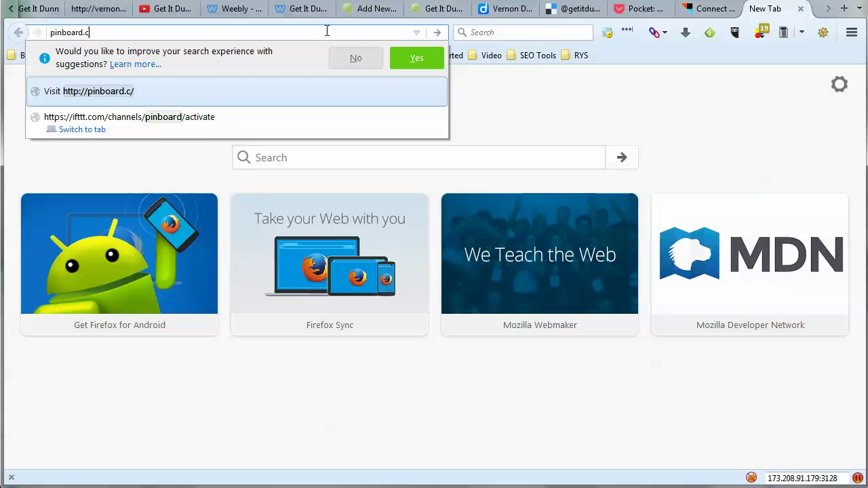Switch to the first Get It Dunn tab
868x488 pixels.
tap(38, 9)
